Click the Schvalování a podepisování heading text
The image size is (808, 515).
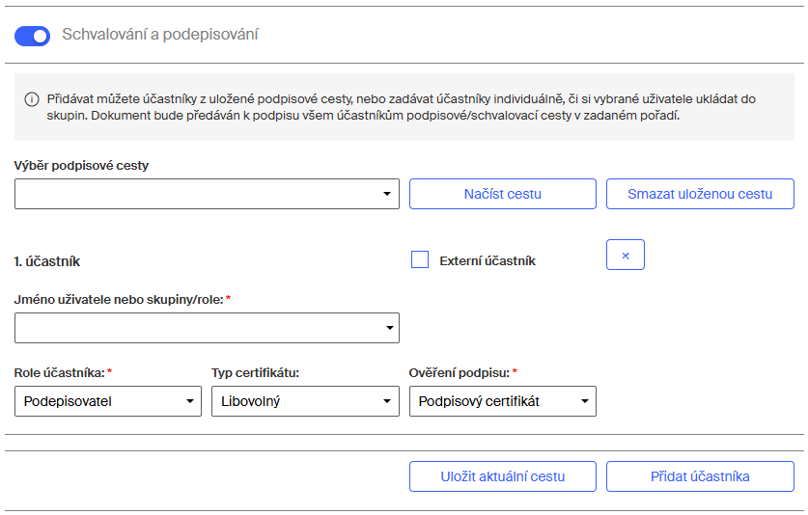pyautogui.click(x=159, y=35)
